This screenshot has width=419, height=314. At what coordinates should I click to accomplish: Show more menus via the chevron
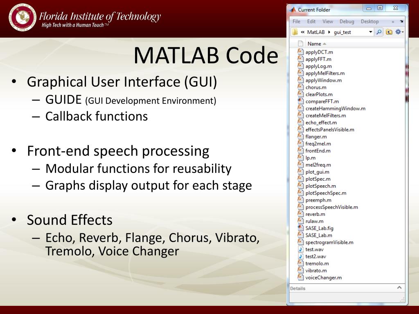(x=393, y=22)
